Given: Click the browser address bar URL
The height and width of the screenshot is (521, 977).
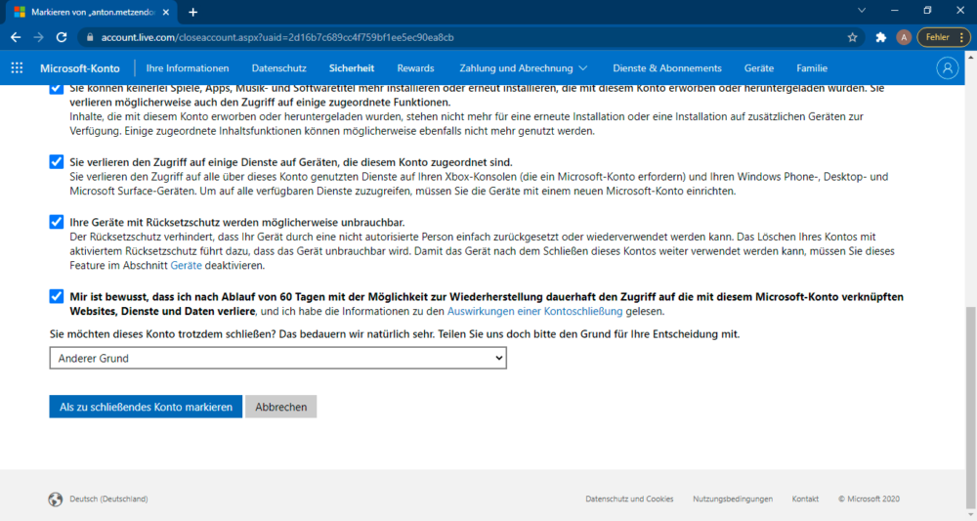Looking at the screenshot, I should point(277,37).
